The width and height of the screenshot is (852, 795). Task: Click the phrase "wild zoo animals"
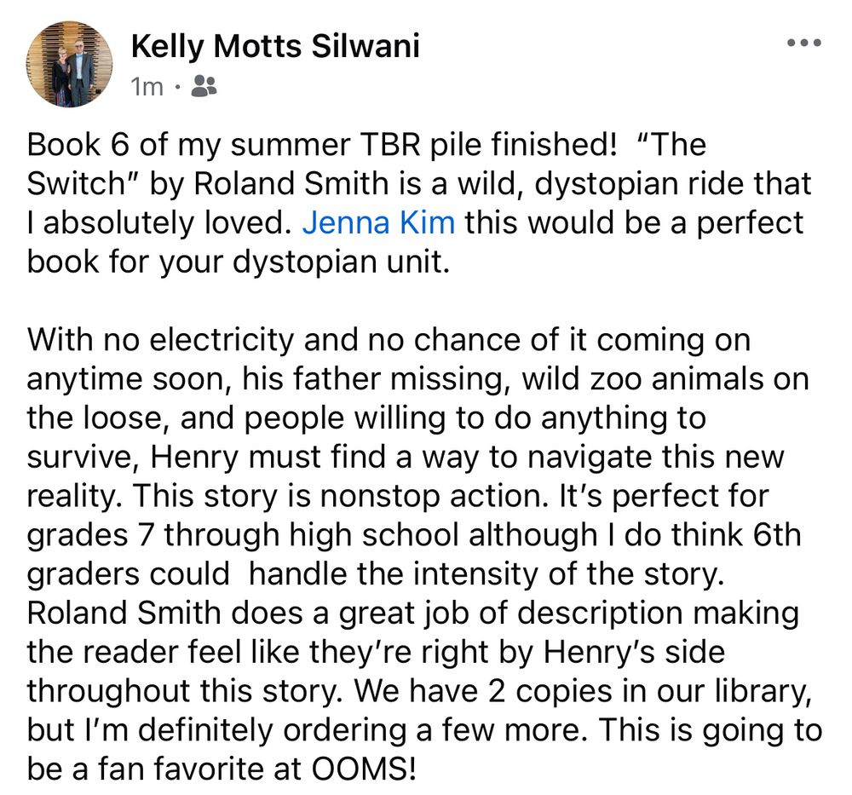click(642, 378)
